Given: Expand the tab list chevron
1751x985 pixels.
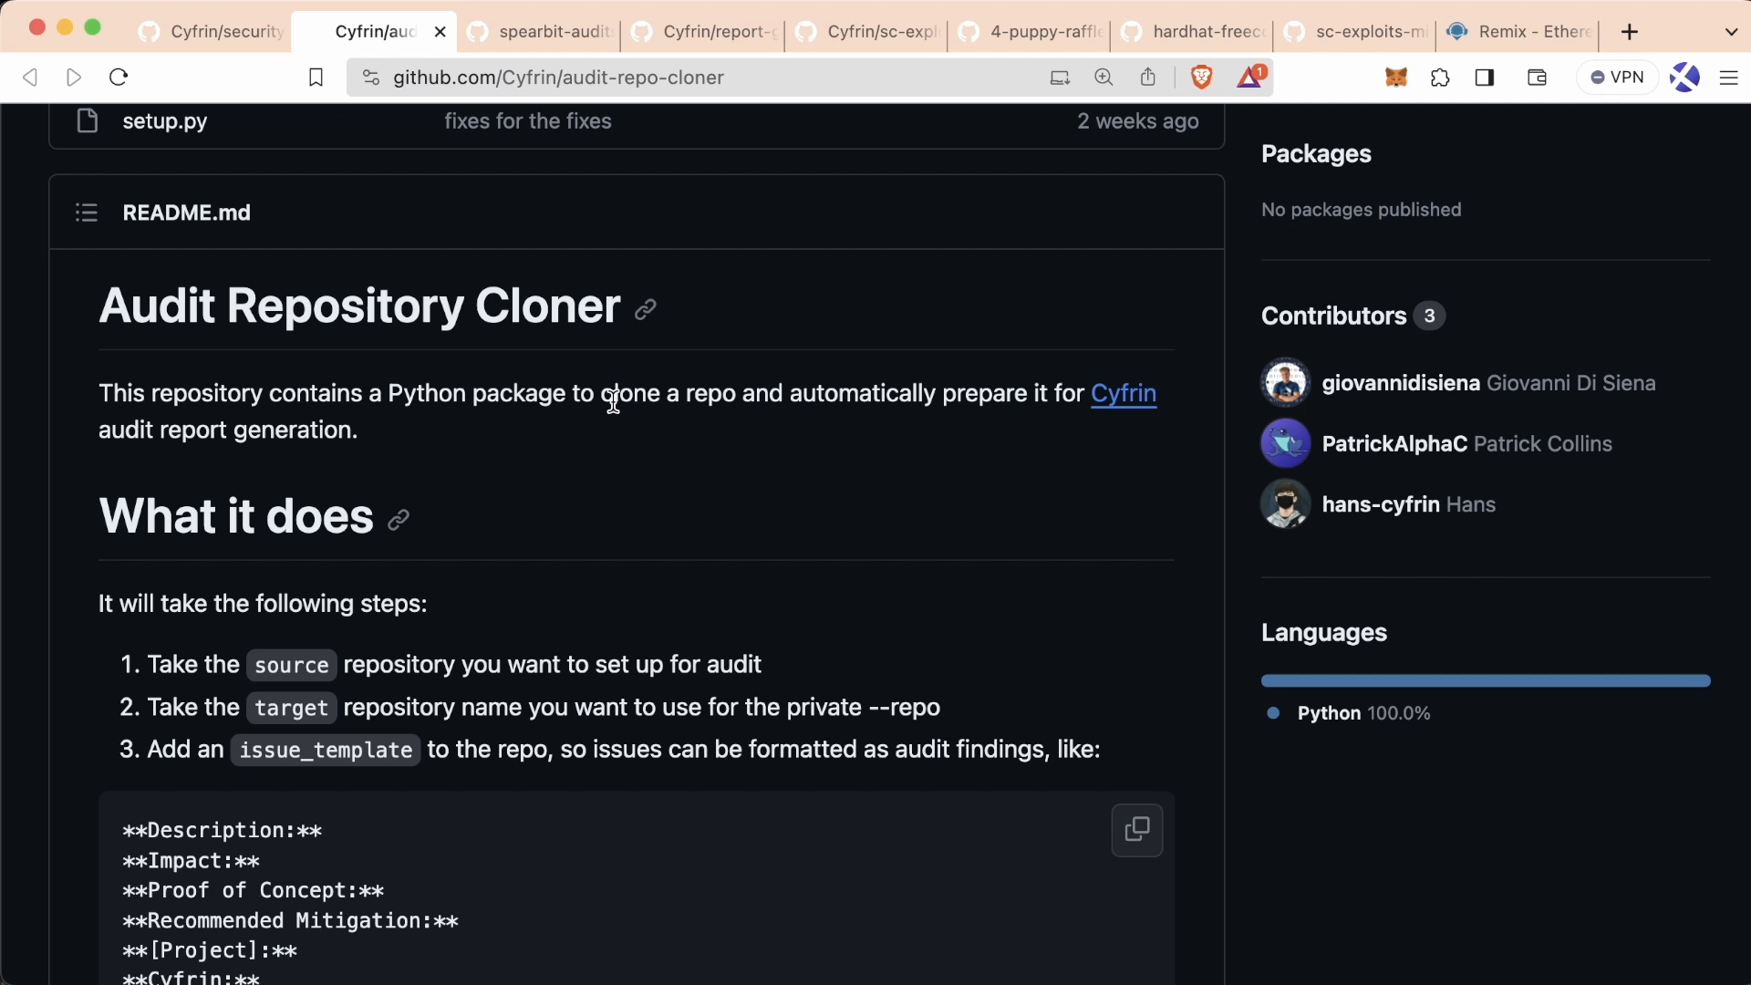Looking at the screenshot, I should (1731, 32).
